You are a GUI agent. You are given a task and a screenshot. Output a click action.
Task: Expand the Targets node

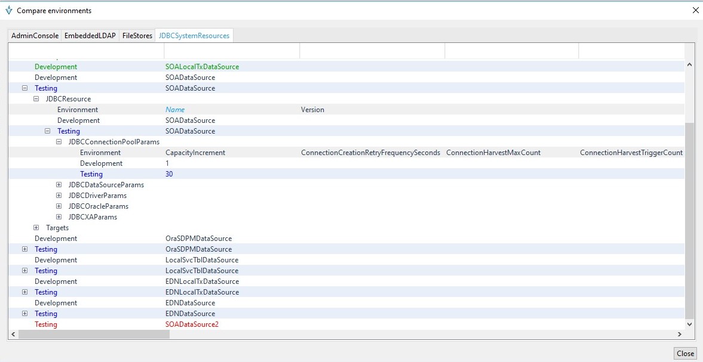(x=36, y=228)
